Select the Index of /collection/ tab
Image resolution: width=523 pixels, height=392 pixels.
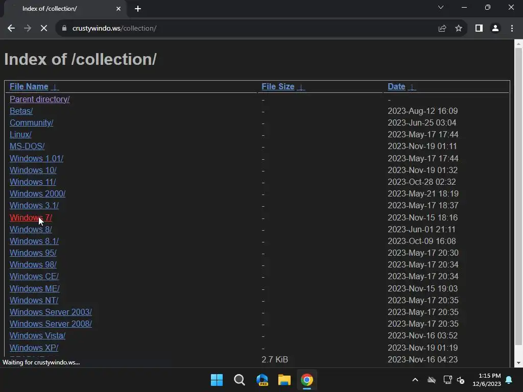65,9
